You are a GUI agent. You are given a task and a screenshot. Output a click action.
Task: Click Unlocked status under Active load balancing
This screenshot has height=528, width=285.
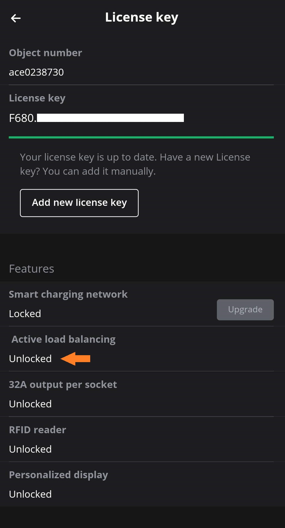[x=30, y=359]
